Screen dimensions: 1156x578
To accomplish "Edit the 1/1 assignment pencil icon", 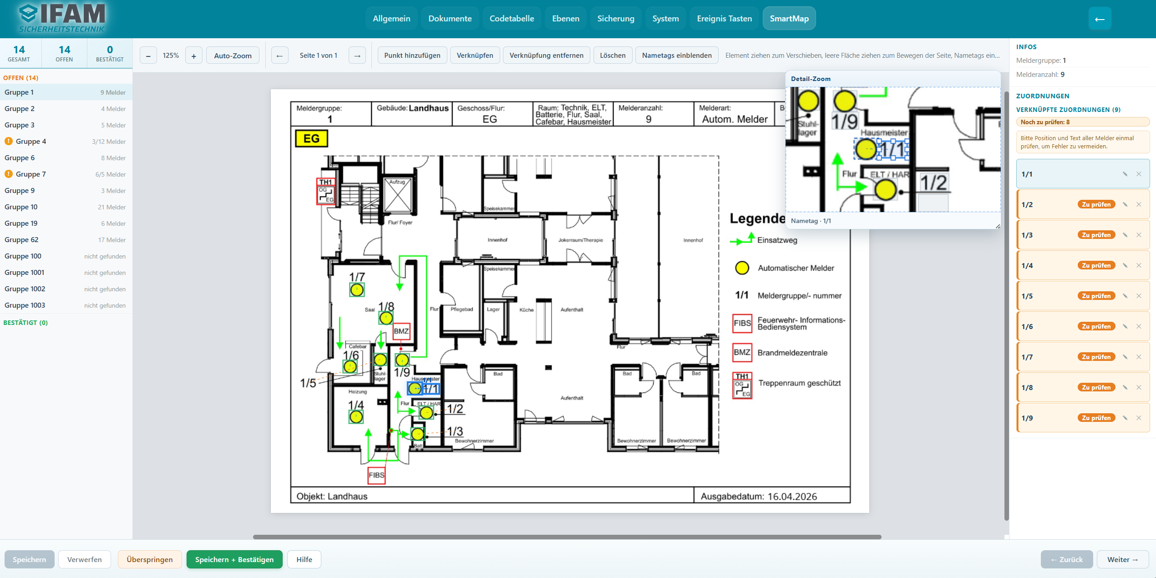I will click(x=1125, y=174).
